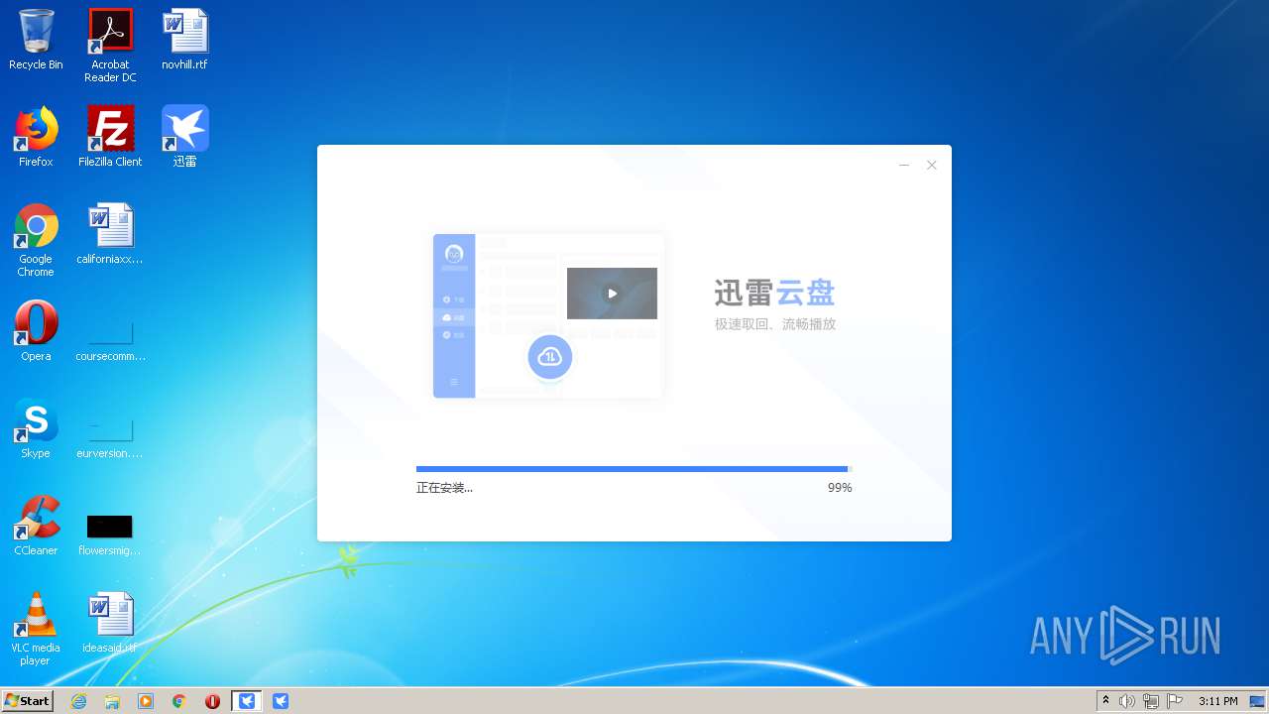Image resolution: width=1269 pixels, height=714 pixels.
Task: Open Google Chrome desktop shortcut
Action: 36,240
